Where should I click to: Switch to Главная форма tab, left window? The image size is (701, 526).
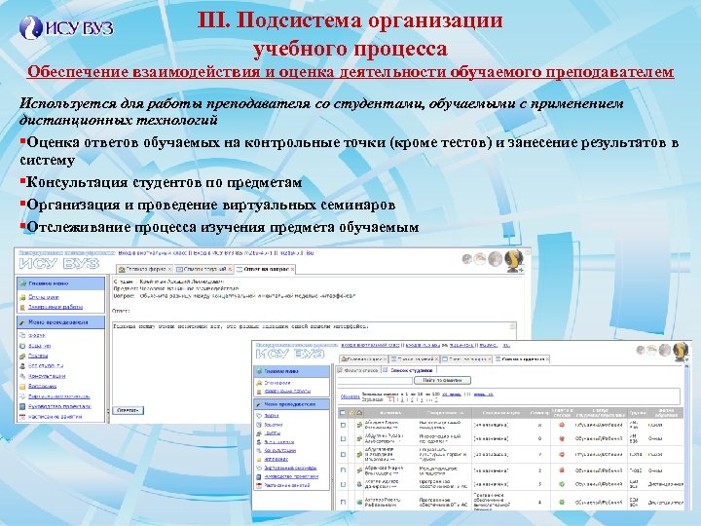tap(145, 269)
